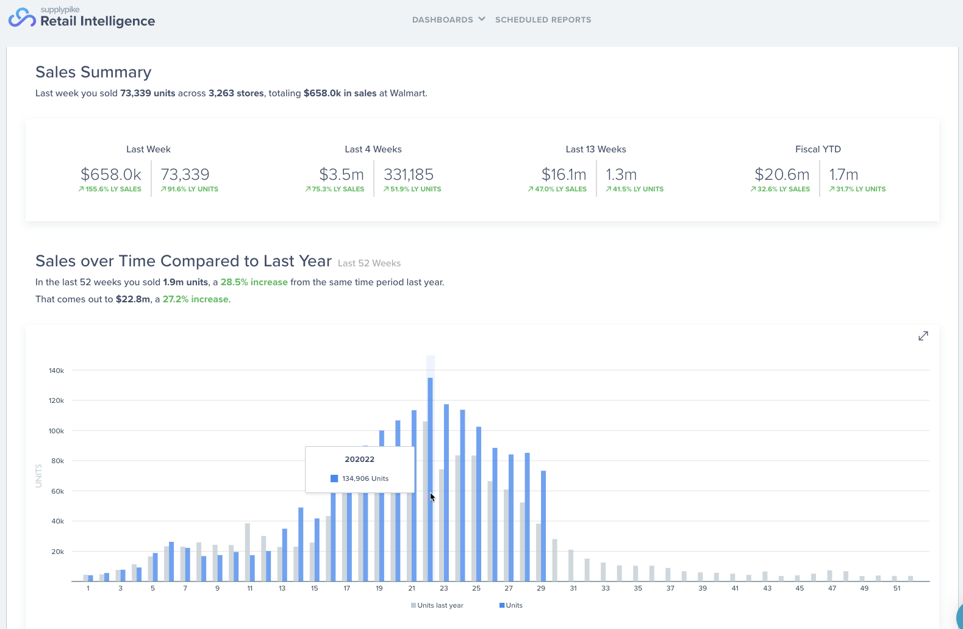
Task: Toggle the blue 'Units' legend series
Action: [511, 605]
